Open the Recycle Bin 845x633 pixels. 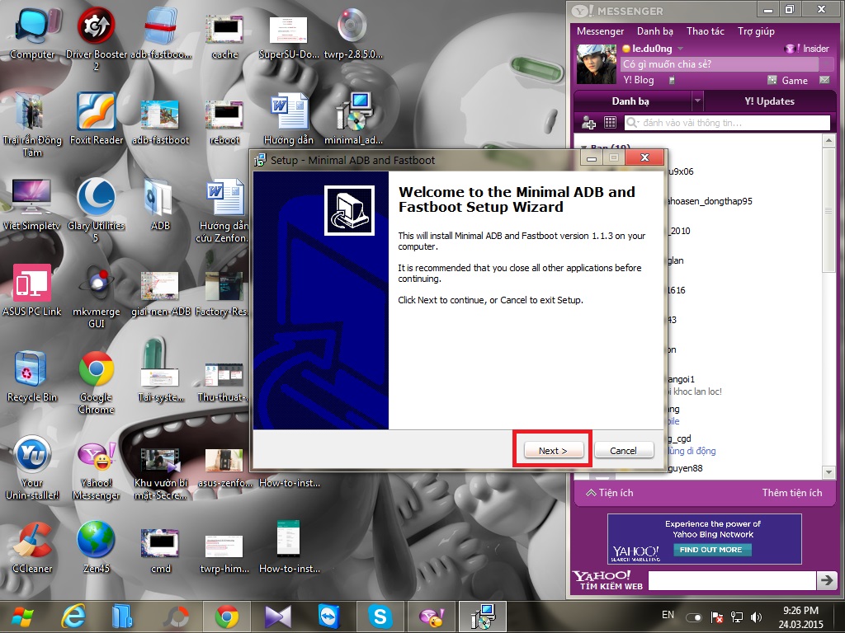click(32, 376)
